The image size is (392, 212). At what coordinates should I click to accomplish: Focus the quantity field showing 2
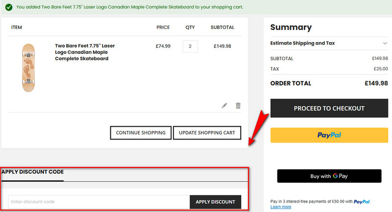click(x=190, y=47)
